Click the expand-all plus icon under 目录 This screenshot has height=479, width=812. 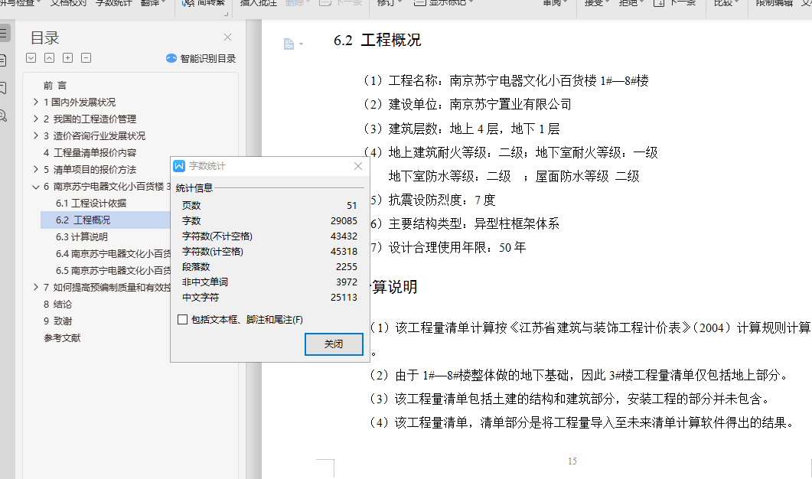point(68,58)
